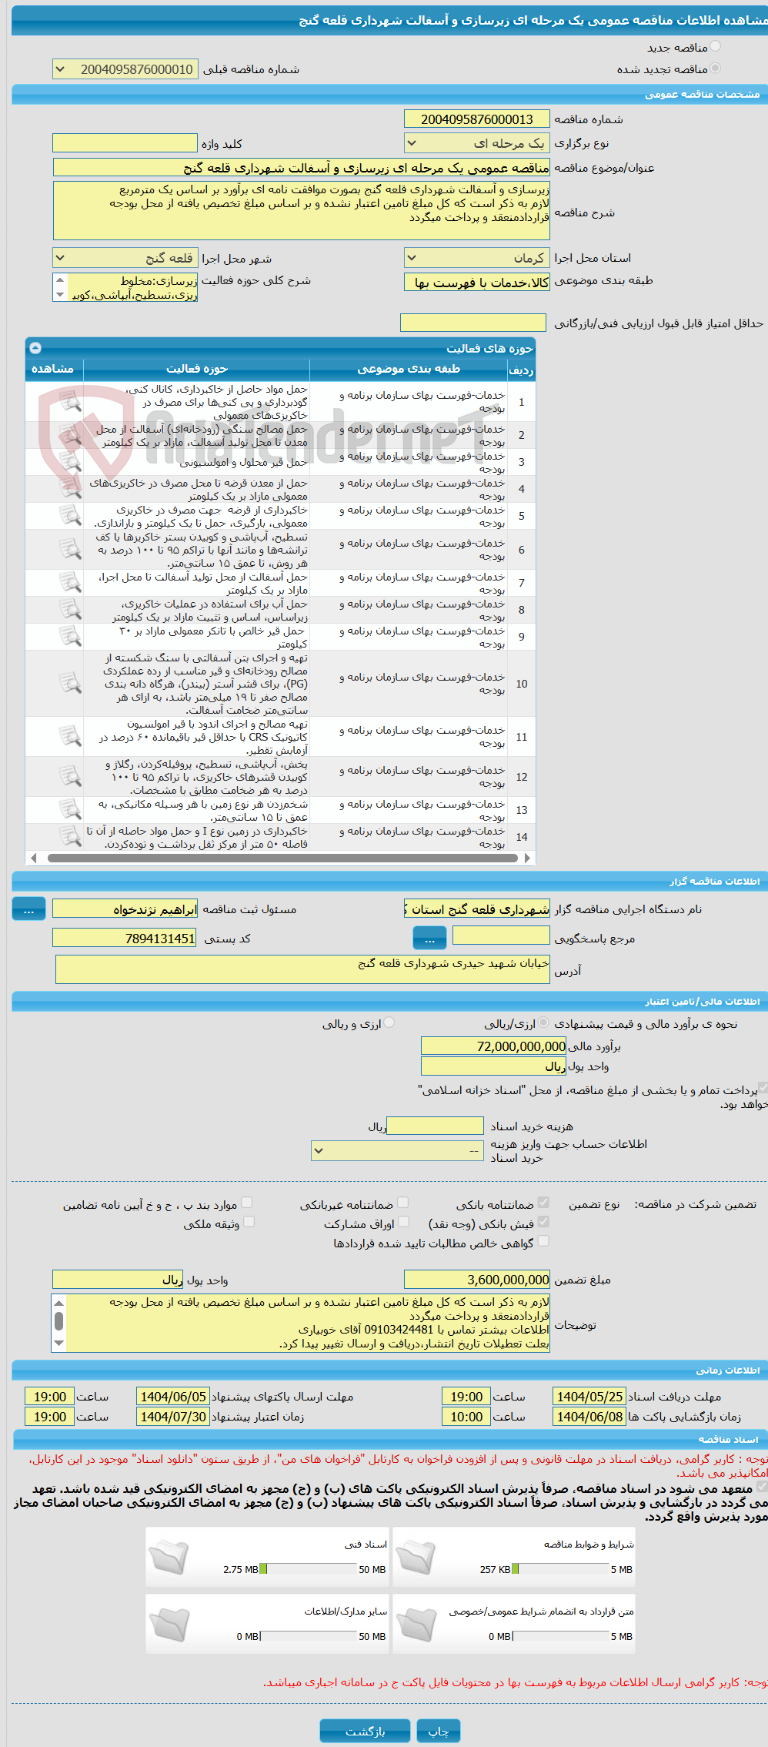Click the کلید واژه input field

point(125,143)
